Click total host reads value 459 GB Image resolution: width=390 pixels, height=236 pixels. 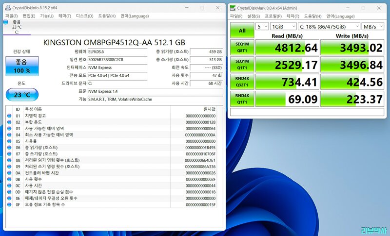(206, 52)
